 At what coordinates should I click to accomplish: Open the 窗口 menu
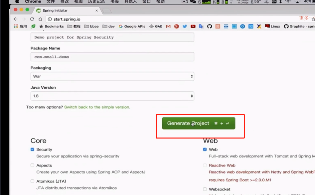(146, 1)
